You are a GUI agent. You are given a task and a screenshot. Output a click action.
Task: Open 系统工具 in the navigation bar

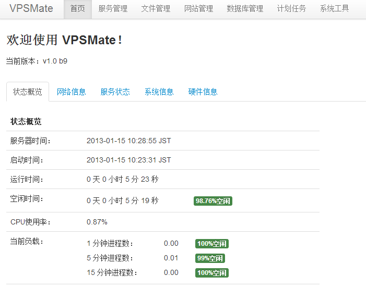coord(335,9)
